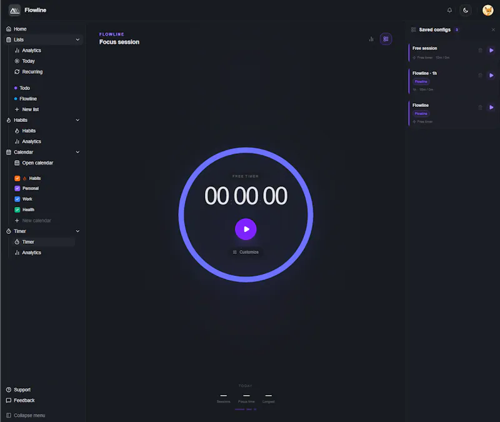Screen dimensions: 500x422
Task: Start the Free session config
Action: pos(491,51)
